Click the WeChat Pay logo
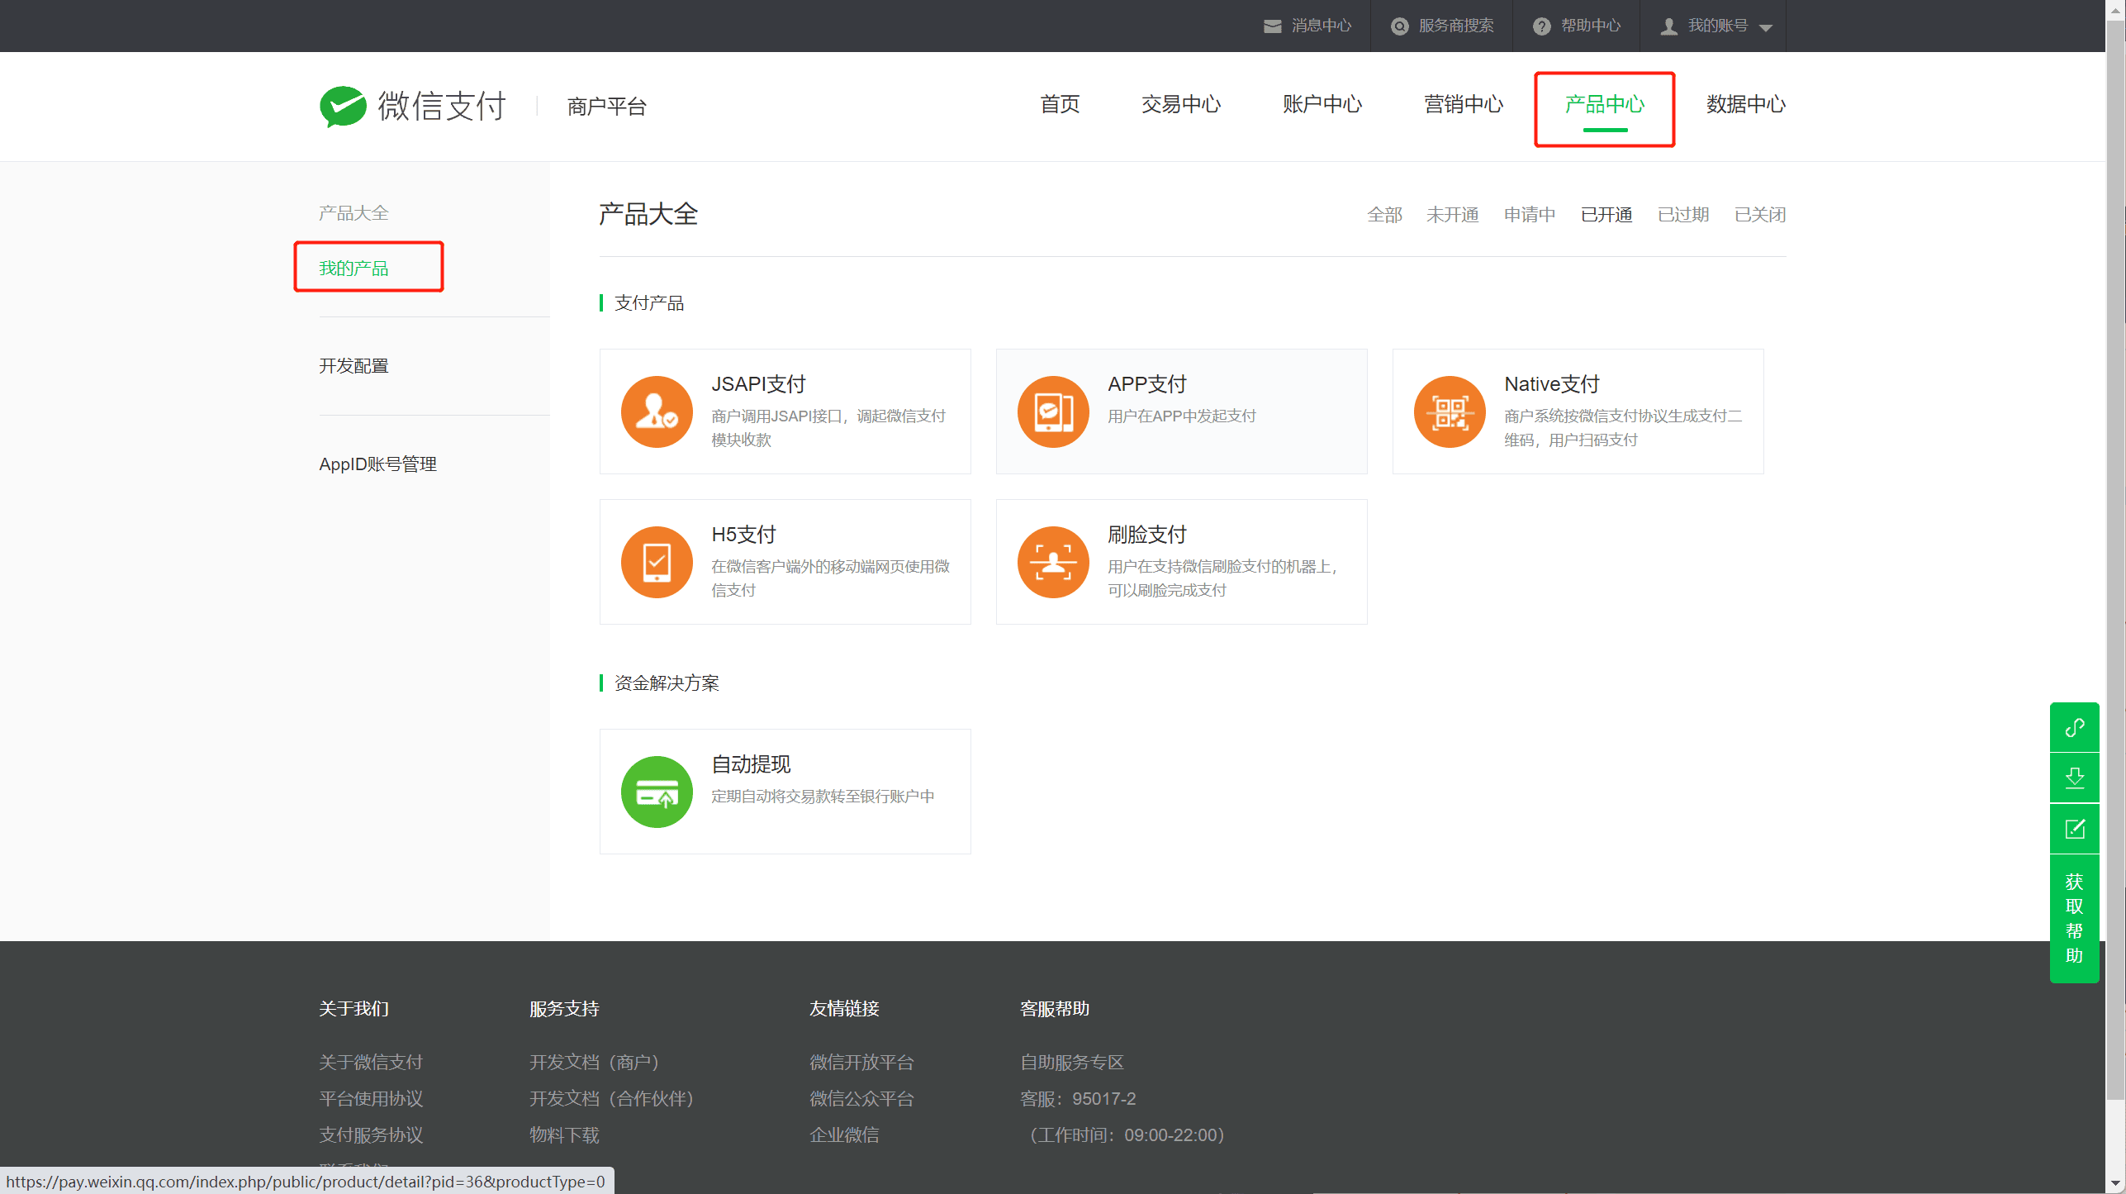The height and width of the screenshot is (1194, 2126). (x=412, y=106)
